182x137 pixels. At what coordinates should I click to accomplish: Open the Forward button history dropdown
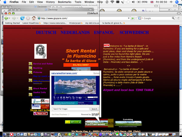click(x=17, y=18)
